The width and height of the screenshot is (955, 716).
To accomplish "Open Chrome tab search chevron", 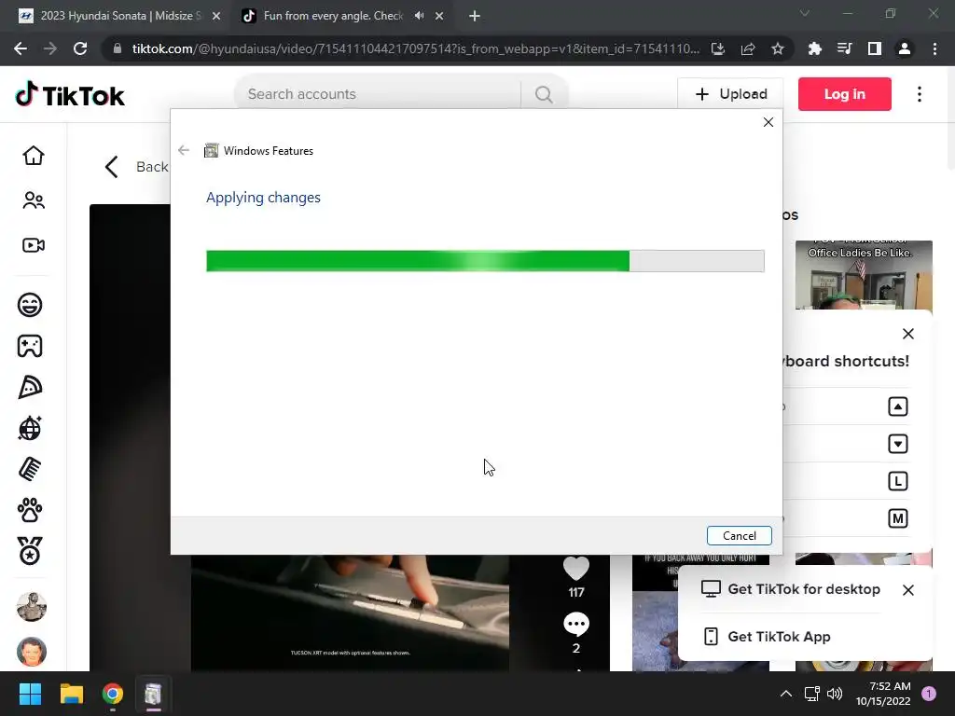I will 805,13.
